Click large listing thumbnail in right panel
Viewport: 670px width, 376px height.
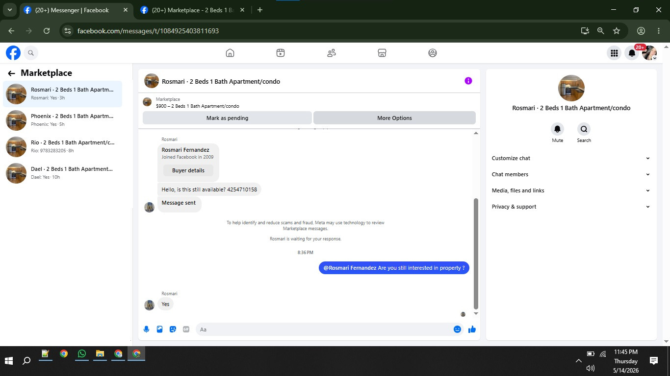click(x=571, y=88)
